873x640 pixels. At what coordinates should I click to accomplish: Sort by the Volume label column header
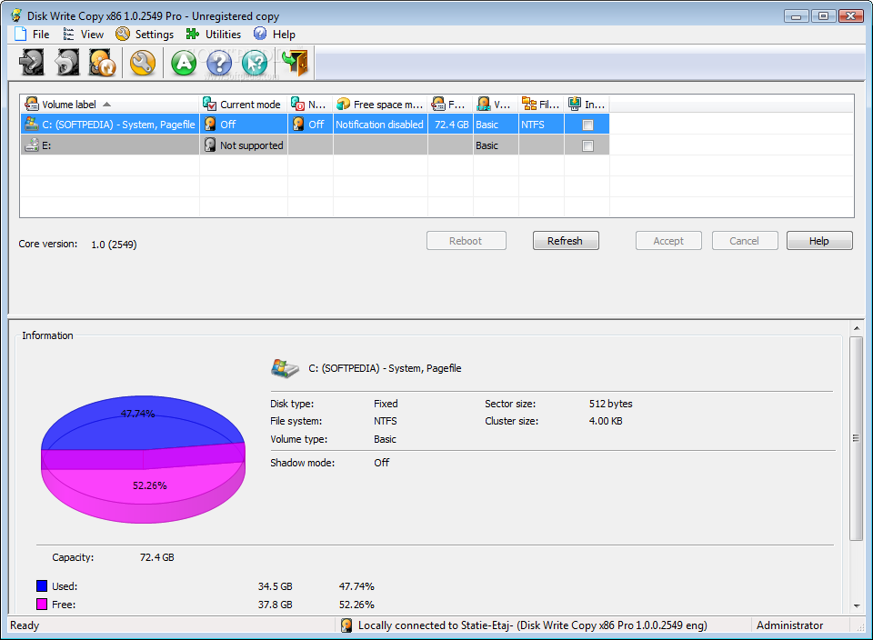point(110,104)
